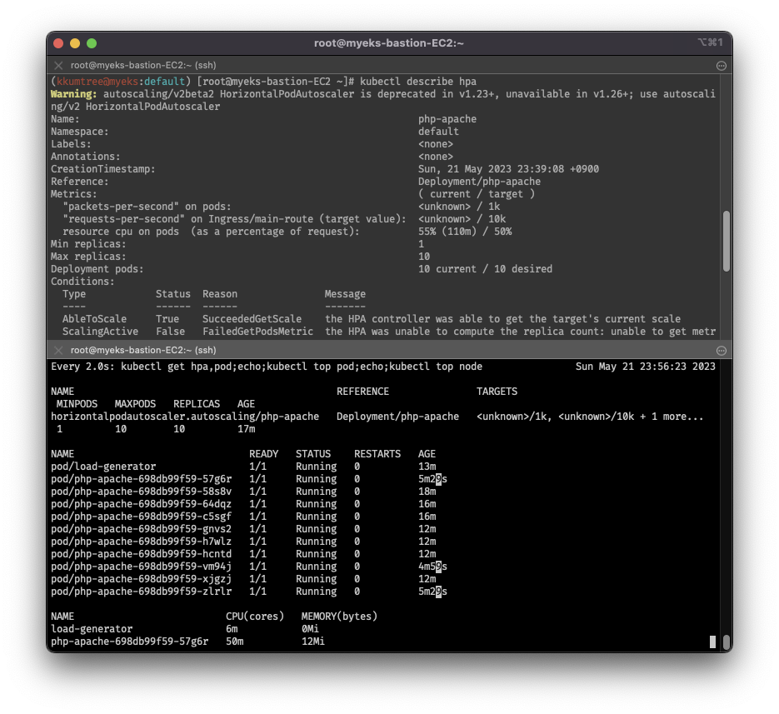
Task: Select top pane title root@myeks-bastion-EC2:~ (ssh)
Action: point(143,66)
